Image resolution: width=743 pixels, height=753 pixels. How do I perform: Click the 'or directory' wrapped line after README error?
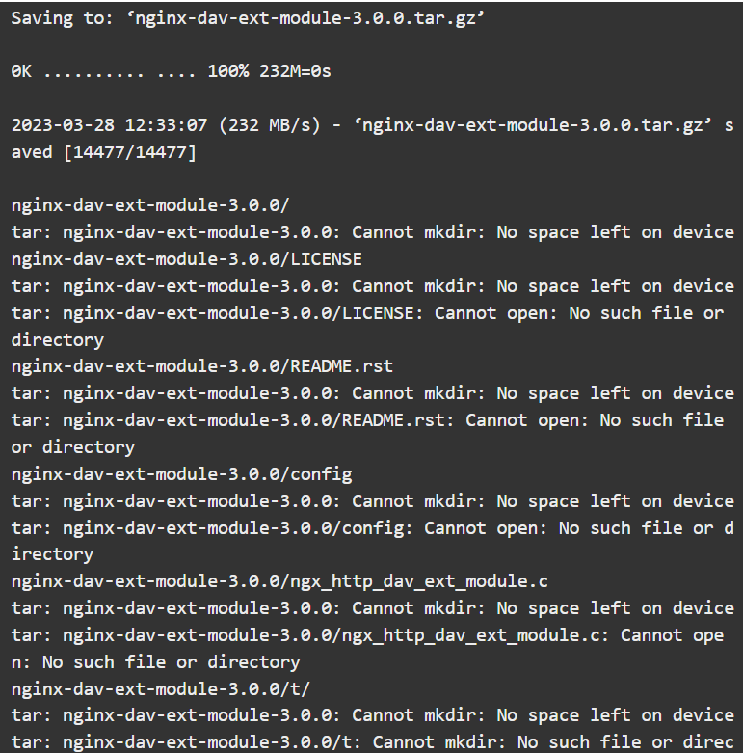[73, 447]
